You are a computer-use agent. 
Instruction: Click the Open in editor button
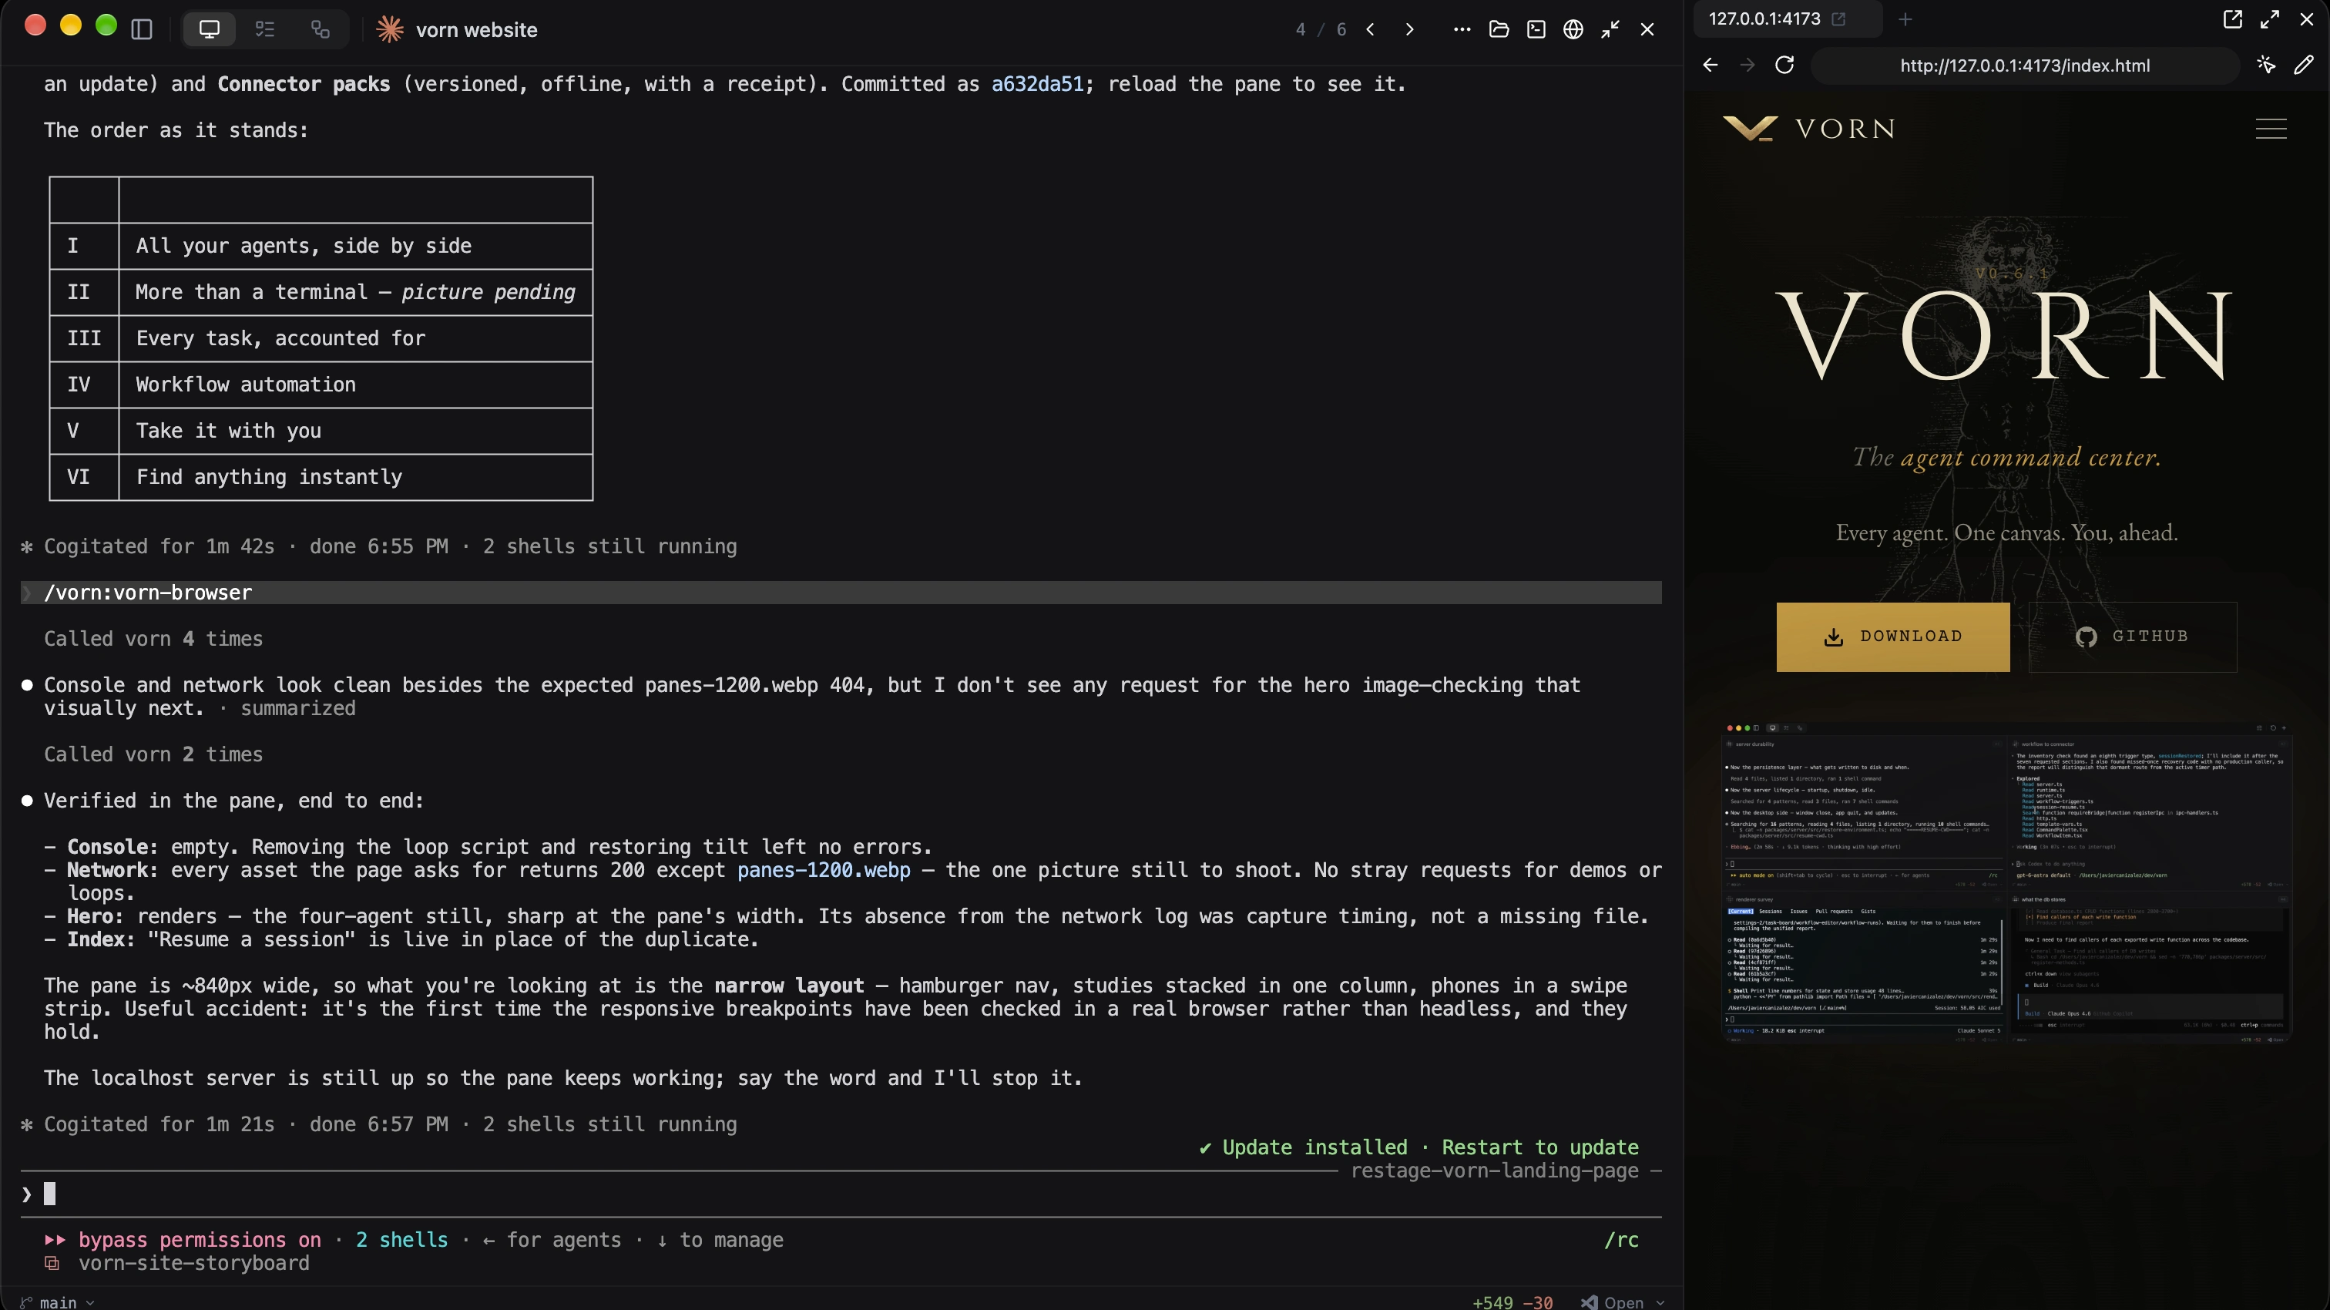pyautogui.click(x=1612, y=1302)
